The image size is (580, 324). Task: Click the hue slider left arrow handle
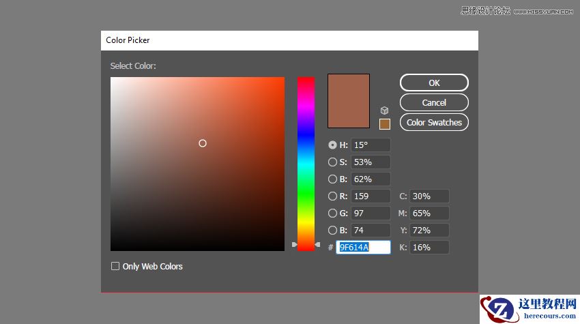click(295, 244)
